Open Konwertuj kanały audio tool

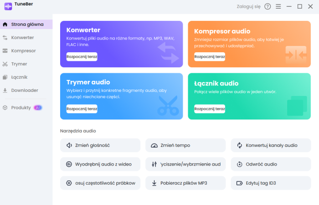coord(271,145)
